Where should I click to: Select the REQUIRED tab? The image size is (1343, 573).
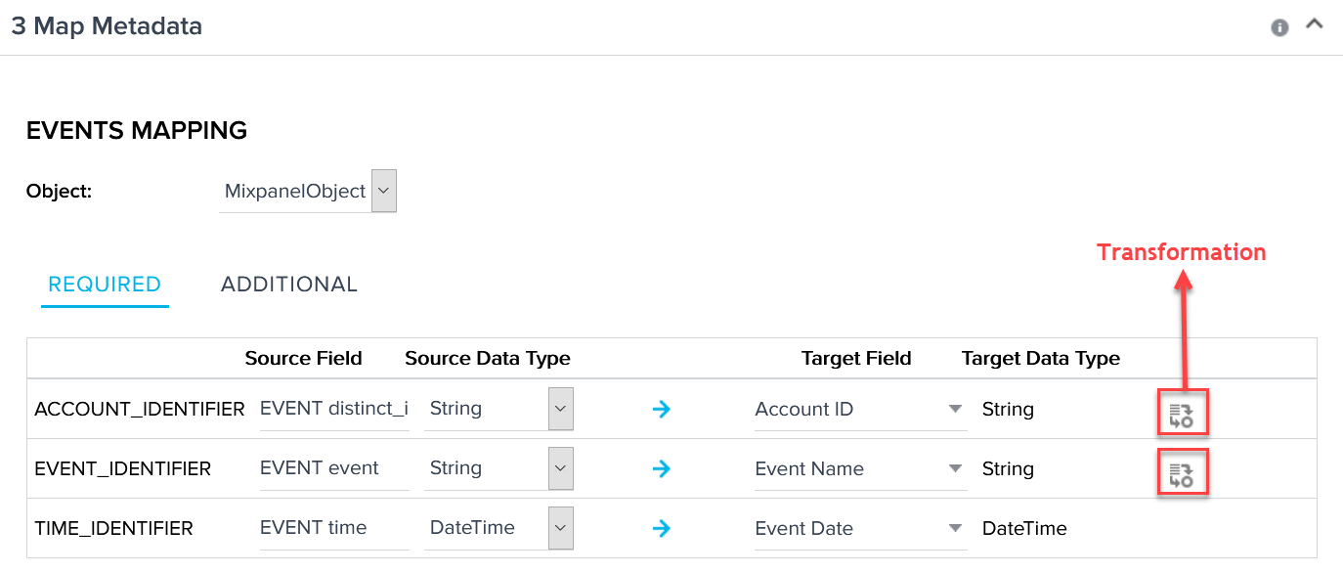click(105, 284)
